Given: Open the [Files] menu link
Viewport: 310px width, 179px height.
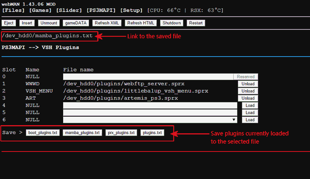Looking at the screenshot, I should click(x=13, y=10).
